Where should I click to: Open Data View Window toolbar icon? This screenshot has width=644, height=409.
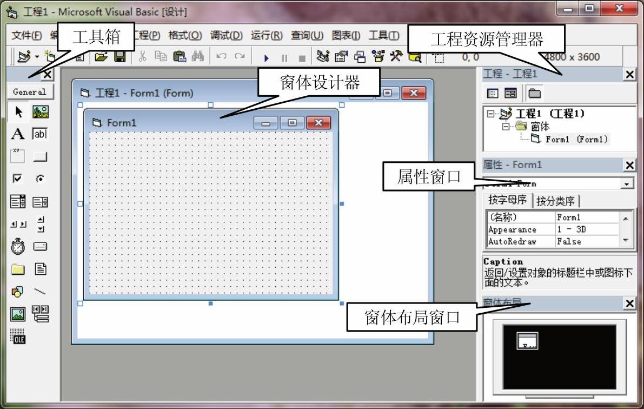point(415,56)
